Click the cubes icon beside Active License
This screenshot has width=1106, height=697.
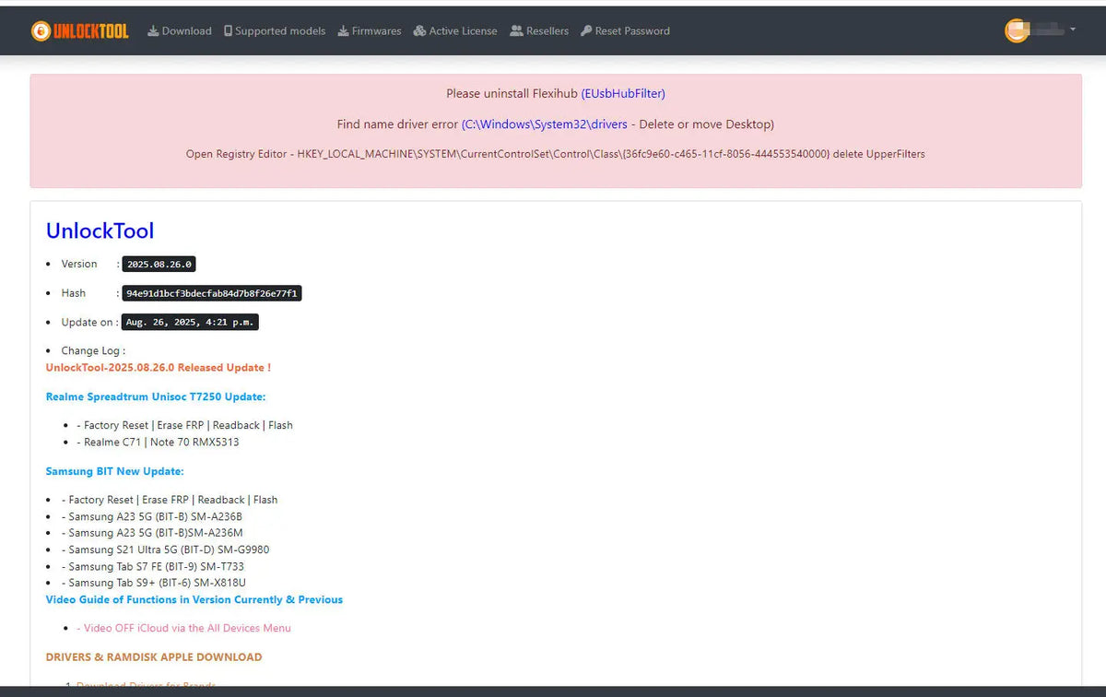pos(419,30)
